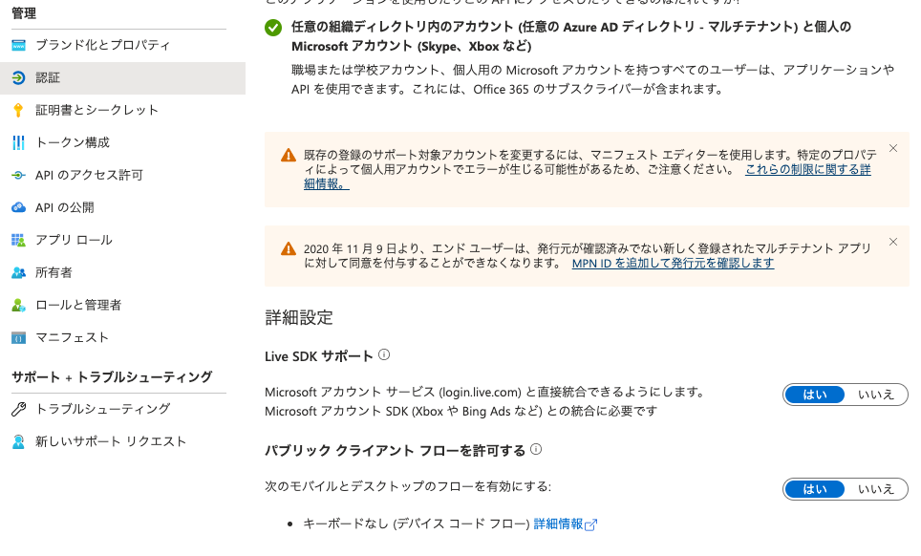Open API のアクセス許可 icon
This screenshot has width=921, height=556.
coord(21,176)
